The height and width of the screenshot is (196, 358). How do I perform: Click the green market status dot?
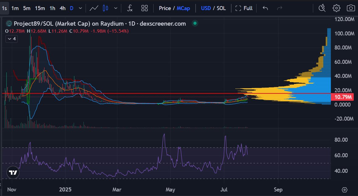[x=195, y=23]
